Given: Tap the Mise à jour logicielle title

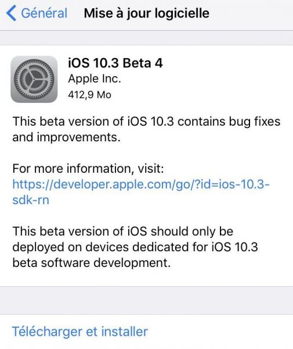Looking at the screenshot, I should point(146,13).
